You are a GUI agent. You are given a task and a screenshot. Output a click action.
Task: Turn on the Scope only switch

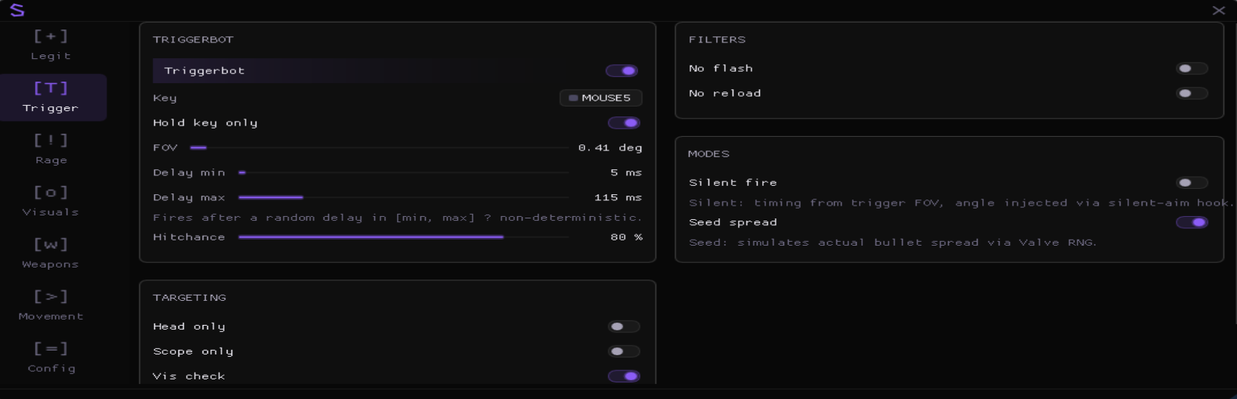(x=624, y=351)
